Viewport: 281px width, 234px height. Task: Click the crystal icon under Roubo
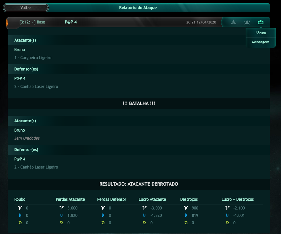(x=20, y=216)
